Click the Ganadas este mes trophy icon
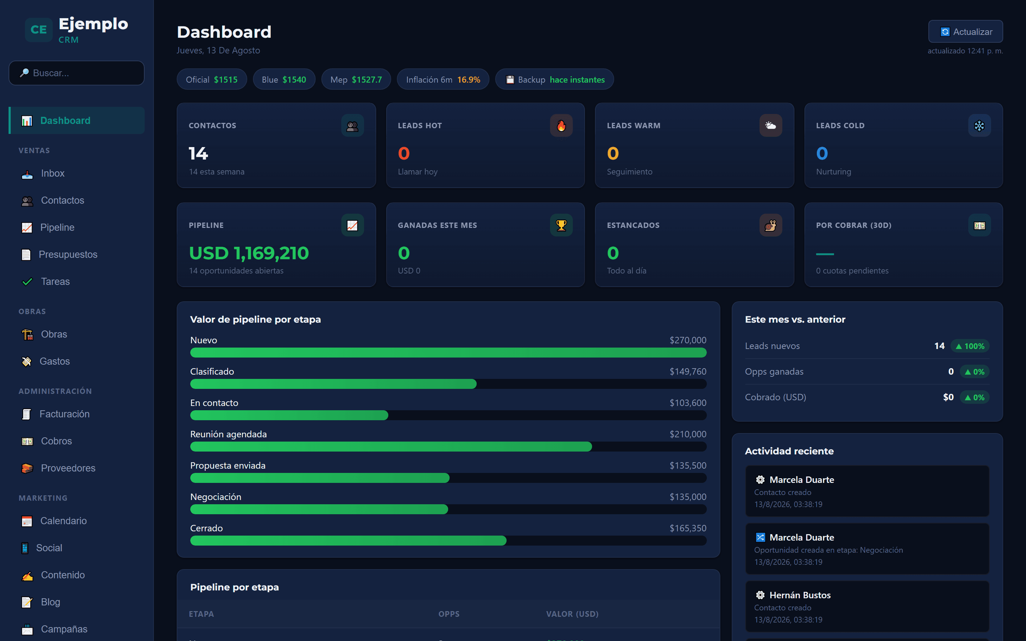Image resolution: width=1026 pixels, height=641 pixels. (561, 225)
